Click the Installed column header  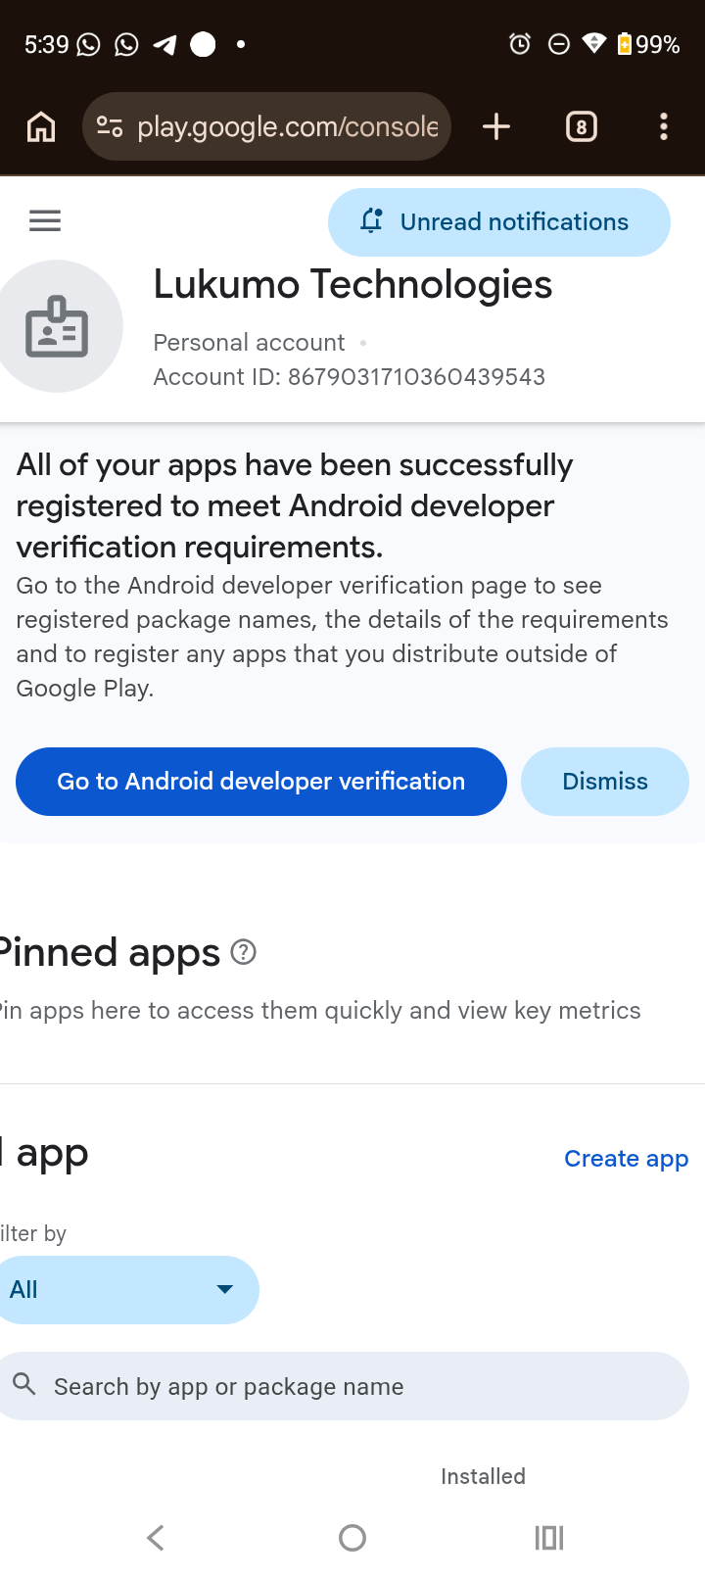pos(483,1476)
